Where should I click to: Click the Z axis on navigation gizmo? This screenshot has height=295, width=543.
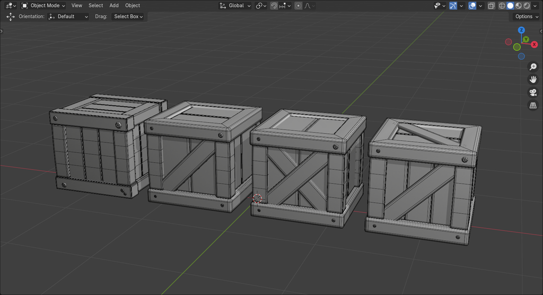click(521, 30)
